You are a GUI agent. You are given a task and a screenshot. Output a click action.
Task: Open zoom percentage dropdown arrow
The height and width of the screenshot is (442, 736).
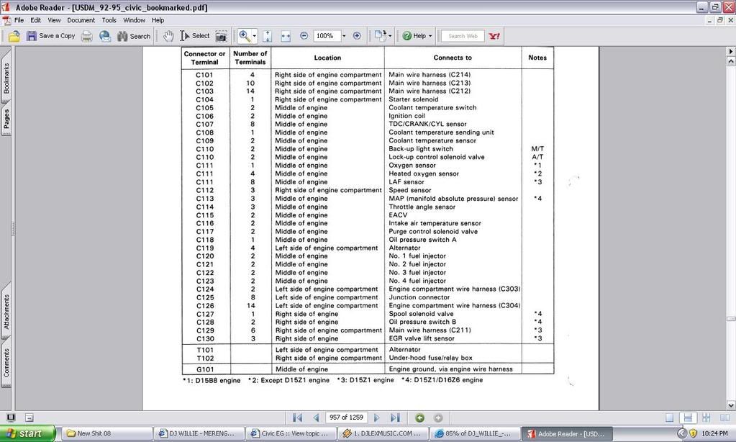tap(344, 36)
